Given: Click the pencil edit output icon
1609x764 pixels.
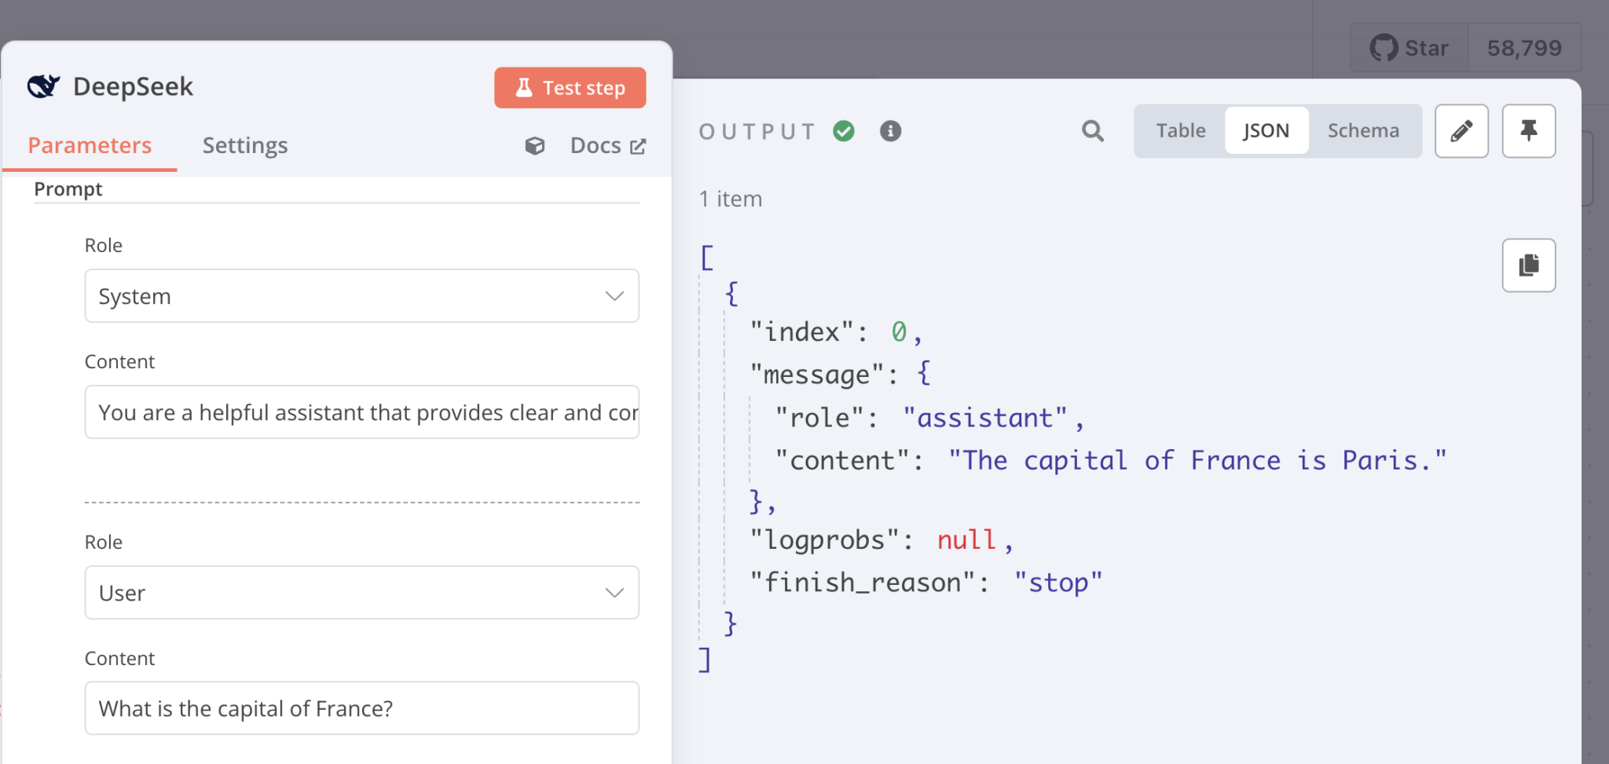Looking at the screenshot, I should tap(1461, 131).
